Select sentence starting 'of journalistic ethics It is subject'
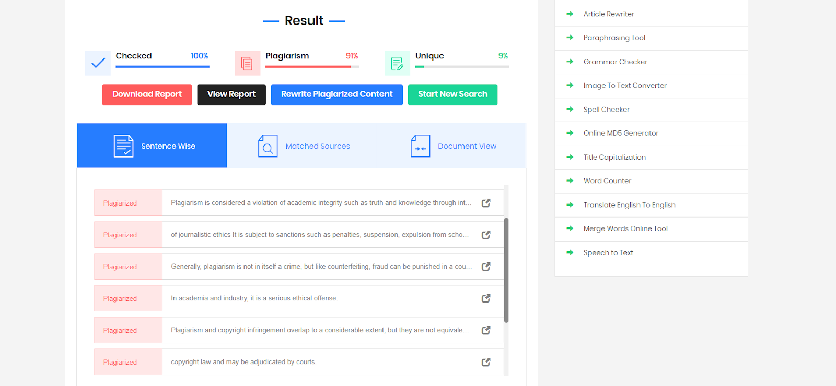This screenshot has height=386, width=836. pyautogui.click(x=320, y=235)
